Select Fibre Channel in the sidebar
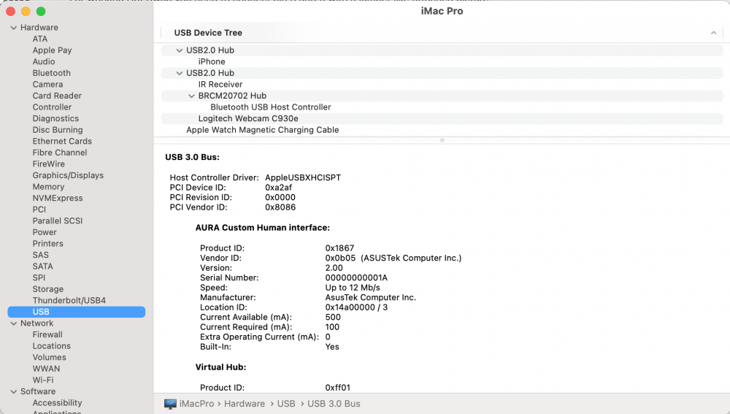This screenshot has width=730, height=414. pos(60,153)
